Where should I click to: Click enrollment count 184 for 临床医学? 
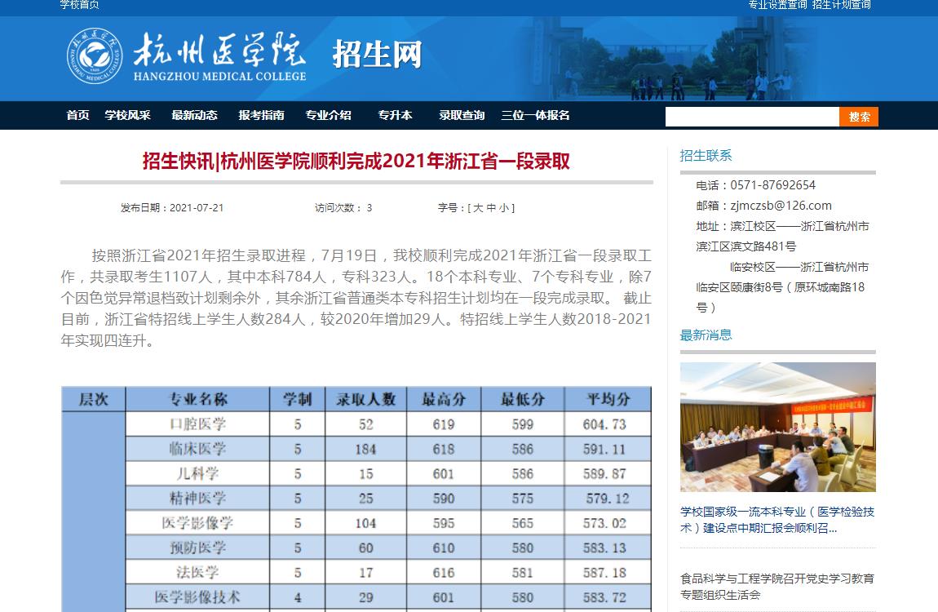coord(365,449)
